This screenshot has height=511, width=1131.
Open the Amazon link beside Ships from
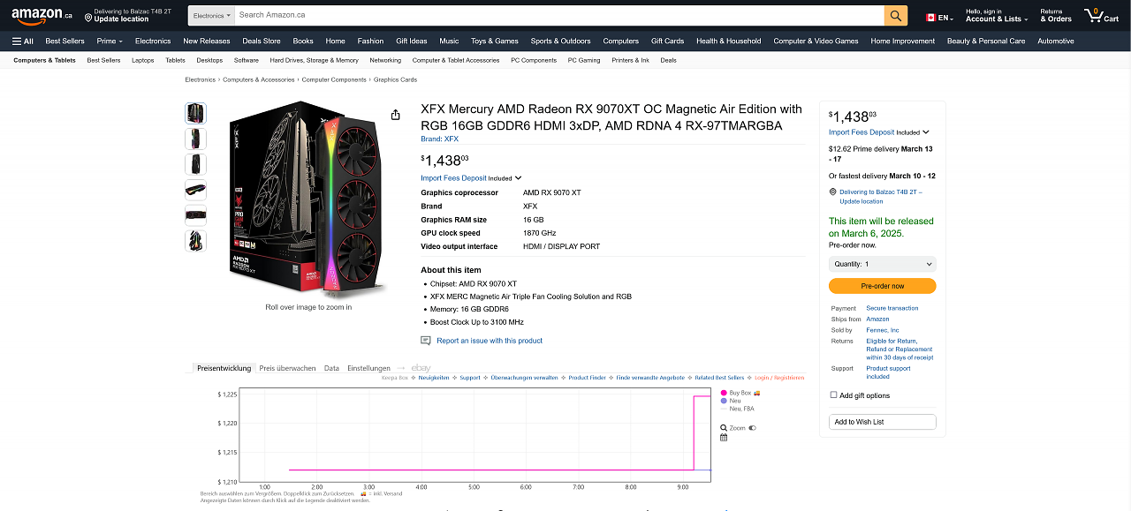tap(877, 319)
